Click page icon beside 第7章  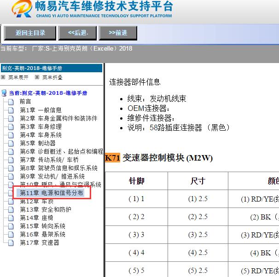point(11,160)
